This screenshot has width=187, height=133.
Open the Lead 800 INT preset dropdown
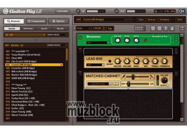point(95,65)
